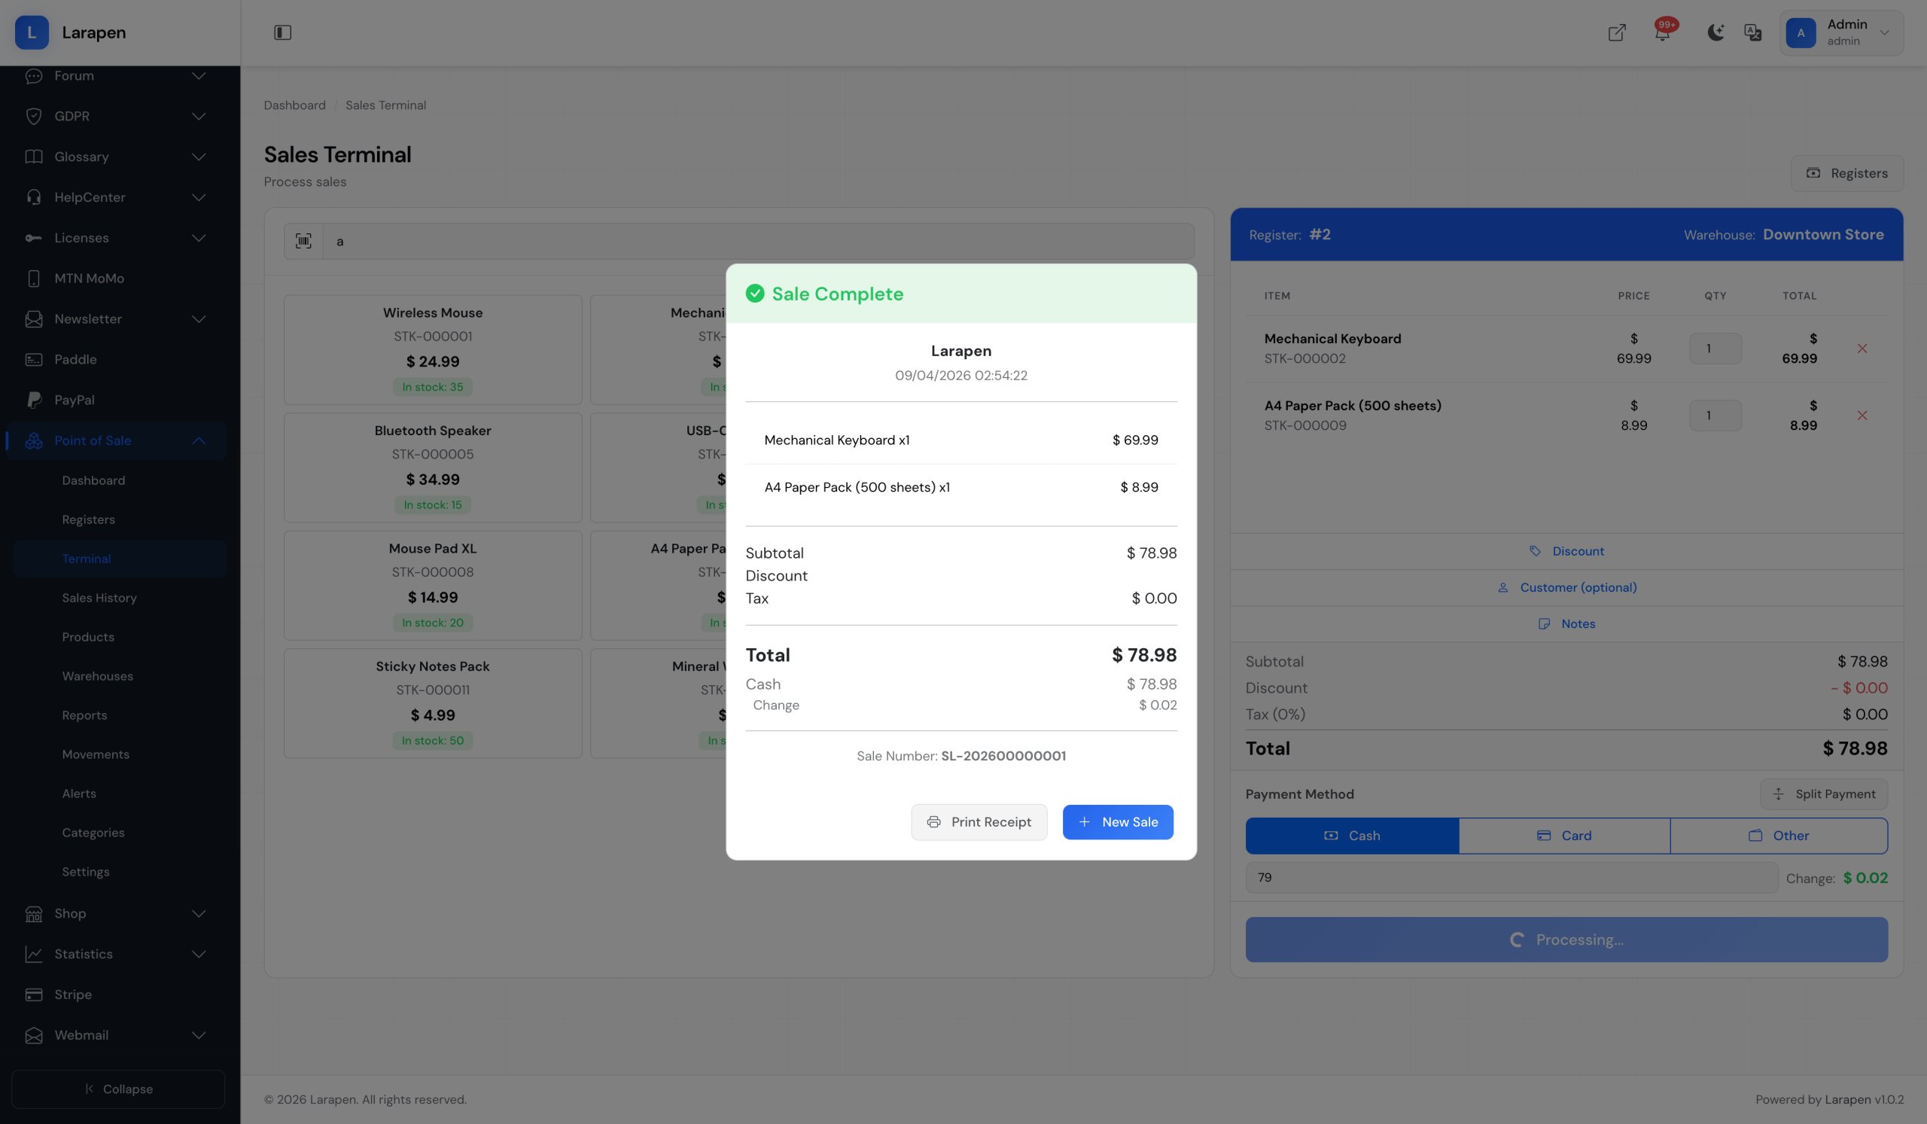Click the Print Receipt button

coord(979,822)
